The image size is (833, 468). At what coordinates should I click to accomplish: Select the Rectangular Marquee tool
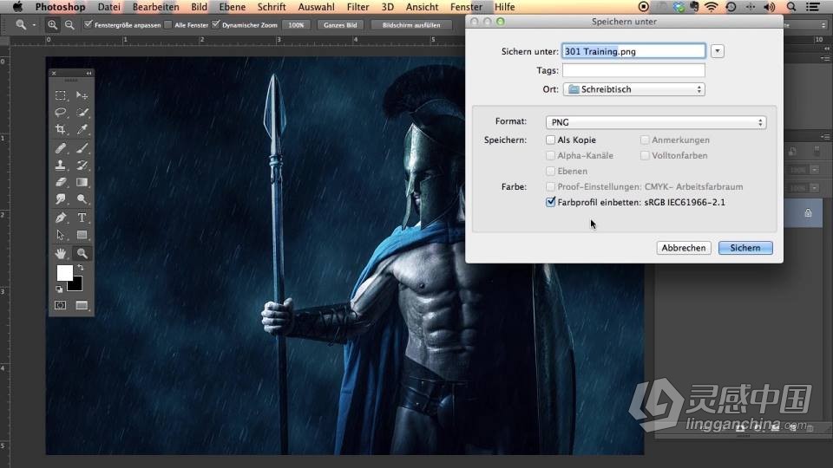(x=61, y=95)
